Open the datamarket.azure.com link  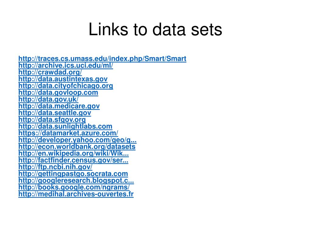pos(68,133)
